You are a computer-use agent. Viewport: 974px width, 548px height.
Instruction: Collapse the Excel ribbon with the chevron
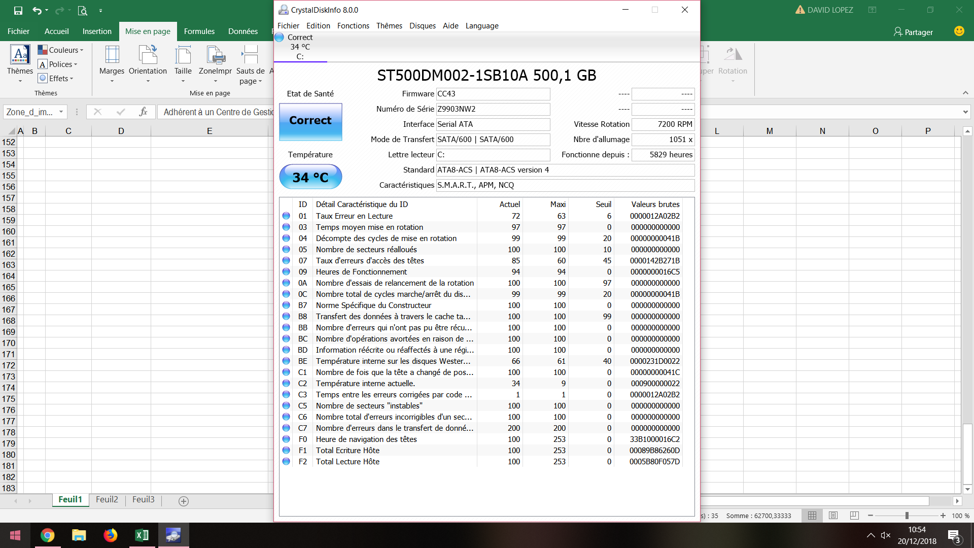[x=965, y=93]
